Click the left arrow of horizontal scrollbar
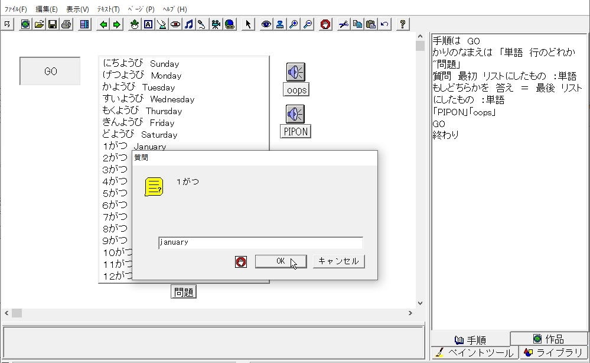This screenshot has height=363, width=590. tap(6, 313)
